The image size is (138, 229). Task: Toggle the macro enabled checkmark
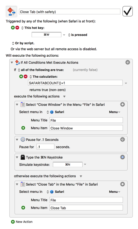point(127,11)
